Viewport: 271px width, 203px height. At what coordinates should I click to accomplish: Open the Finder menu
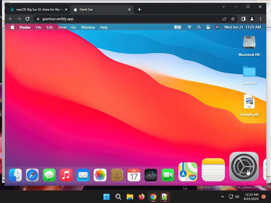(x=25, y=27)
